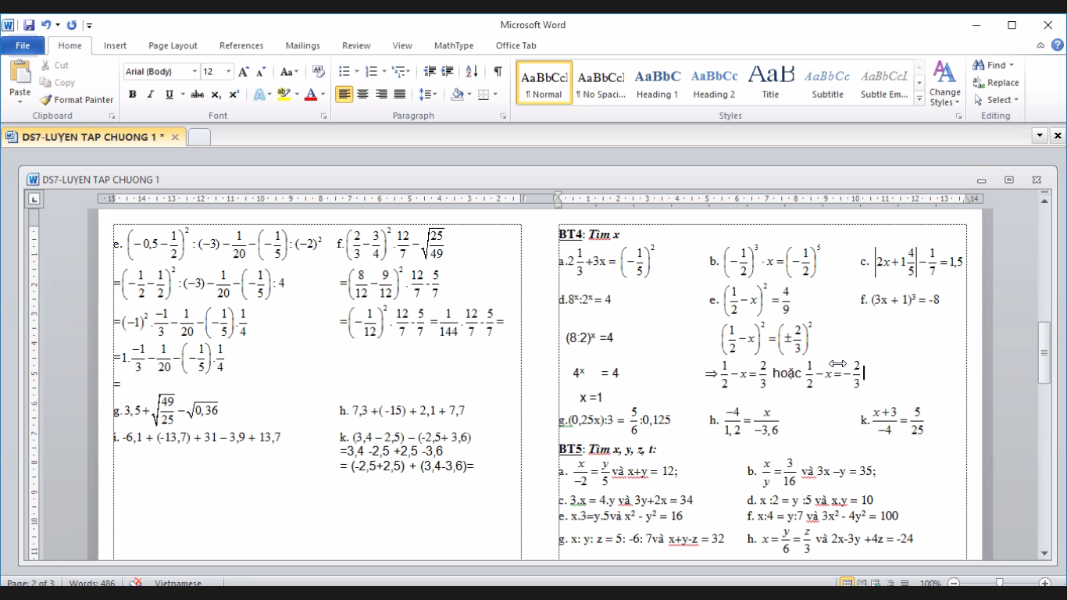1067x600 pixels.
Task: Sort the selected text
Action: click(472, 72)
